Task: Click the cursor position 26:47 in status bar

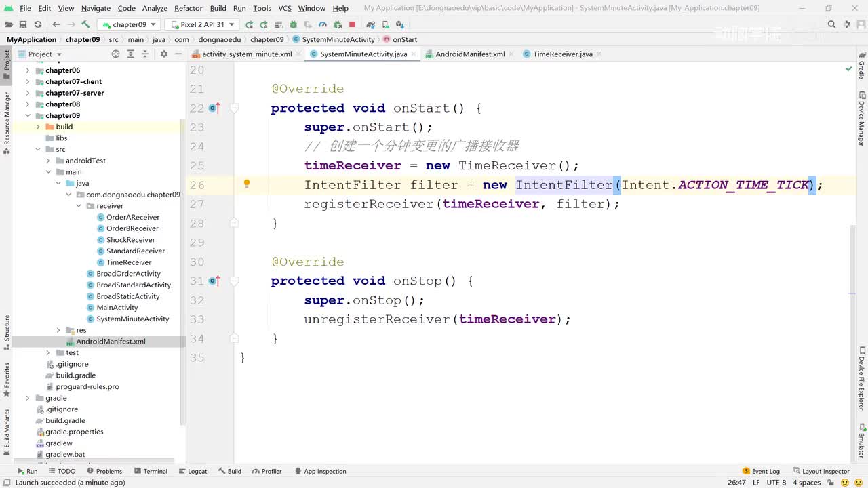Action: 736,483
